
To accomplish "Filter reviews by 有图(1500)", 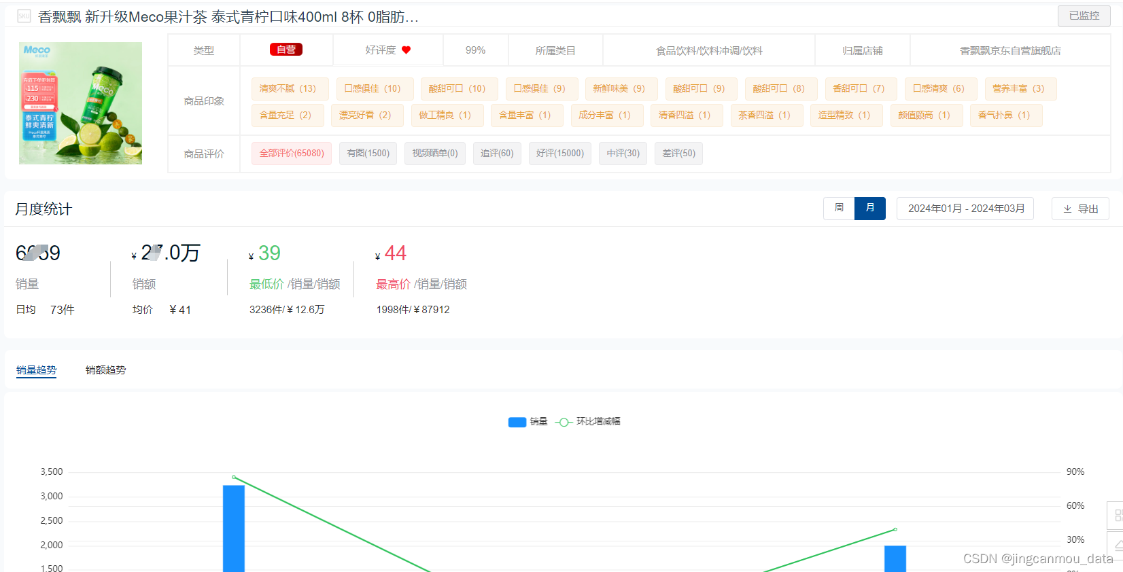I will tap(368, 154).
